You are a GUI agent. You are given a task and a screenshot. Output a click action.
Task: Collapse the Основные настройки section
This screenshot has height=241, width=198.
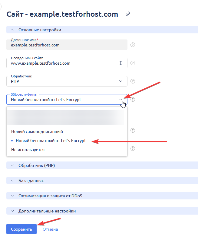click(12, 30)
